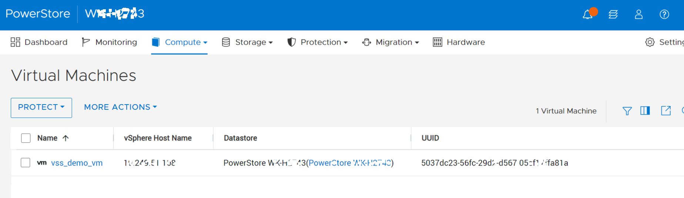Click the PowerStore datastore link
The width and height of the screenshot is (684, 198).
point(350,163)
